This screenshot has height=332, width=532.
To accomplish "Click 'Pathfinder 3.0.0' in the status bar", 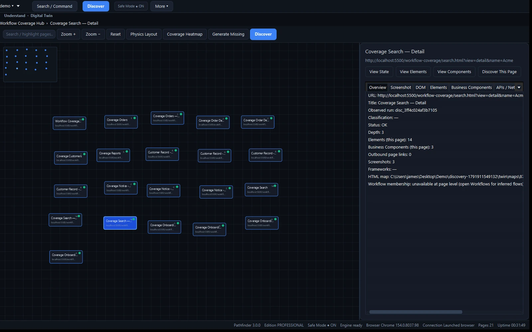I will 247,325.
